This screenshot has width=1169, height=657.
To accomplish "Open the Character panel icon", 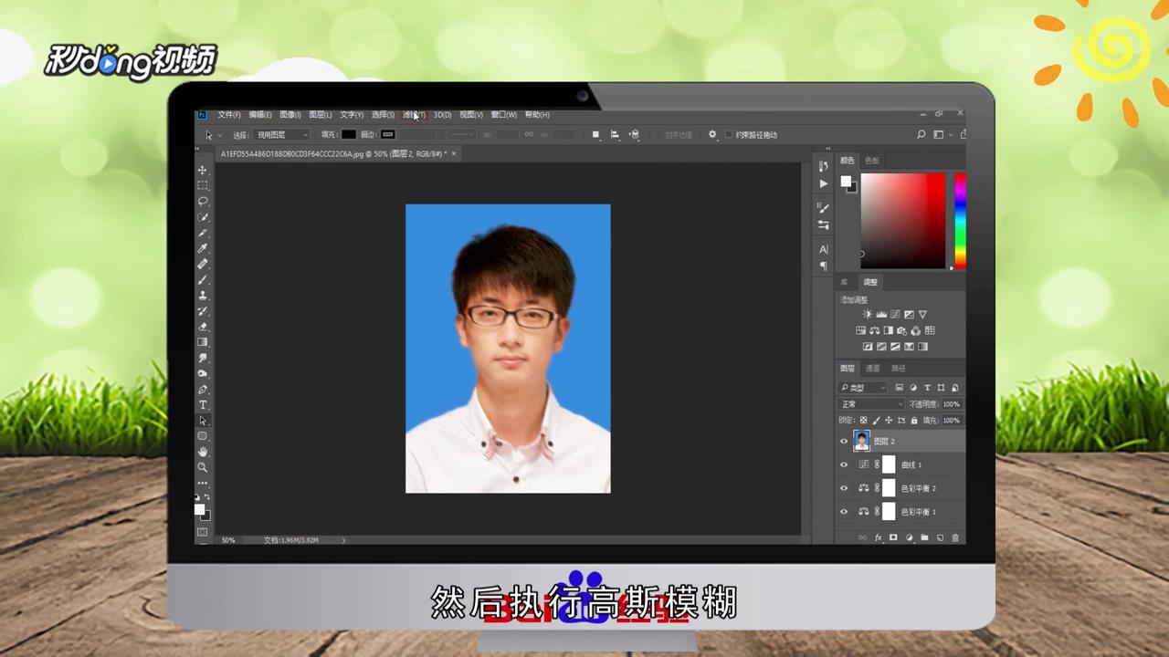I will pyautogui.click(x=823, y=249).
